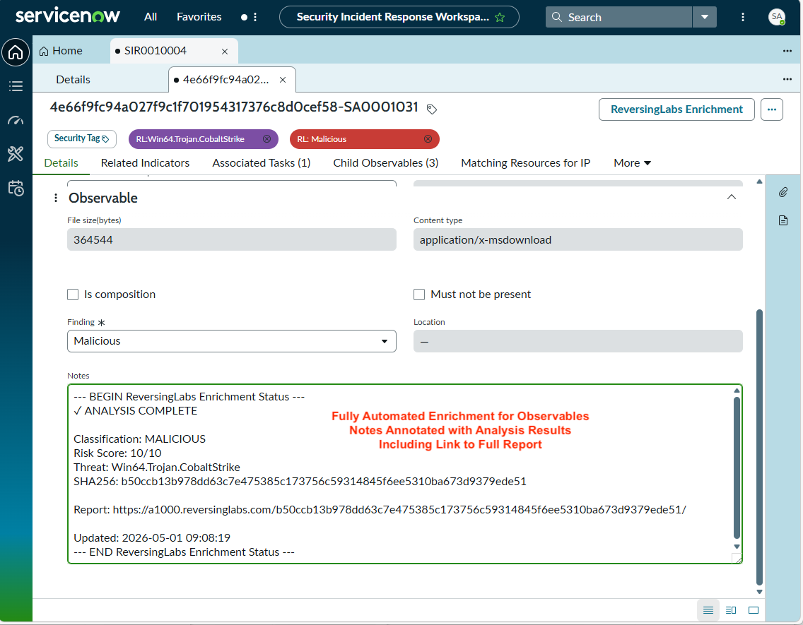Screen dimensions: 803x625
Task: Switch to the Child Observables (3) tab
Action: [386, 163]
